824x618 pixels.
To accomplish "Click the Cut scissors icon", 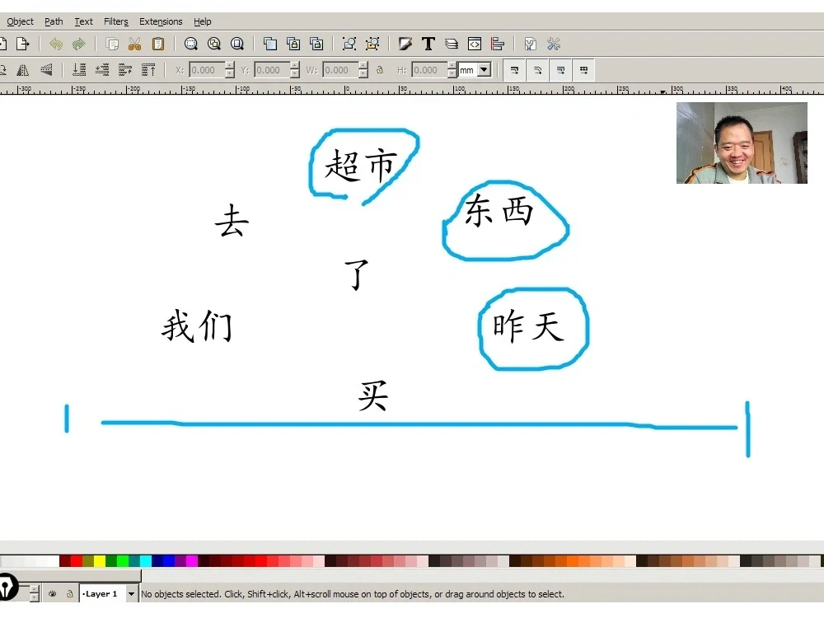I will coord(135,44).
